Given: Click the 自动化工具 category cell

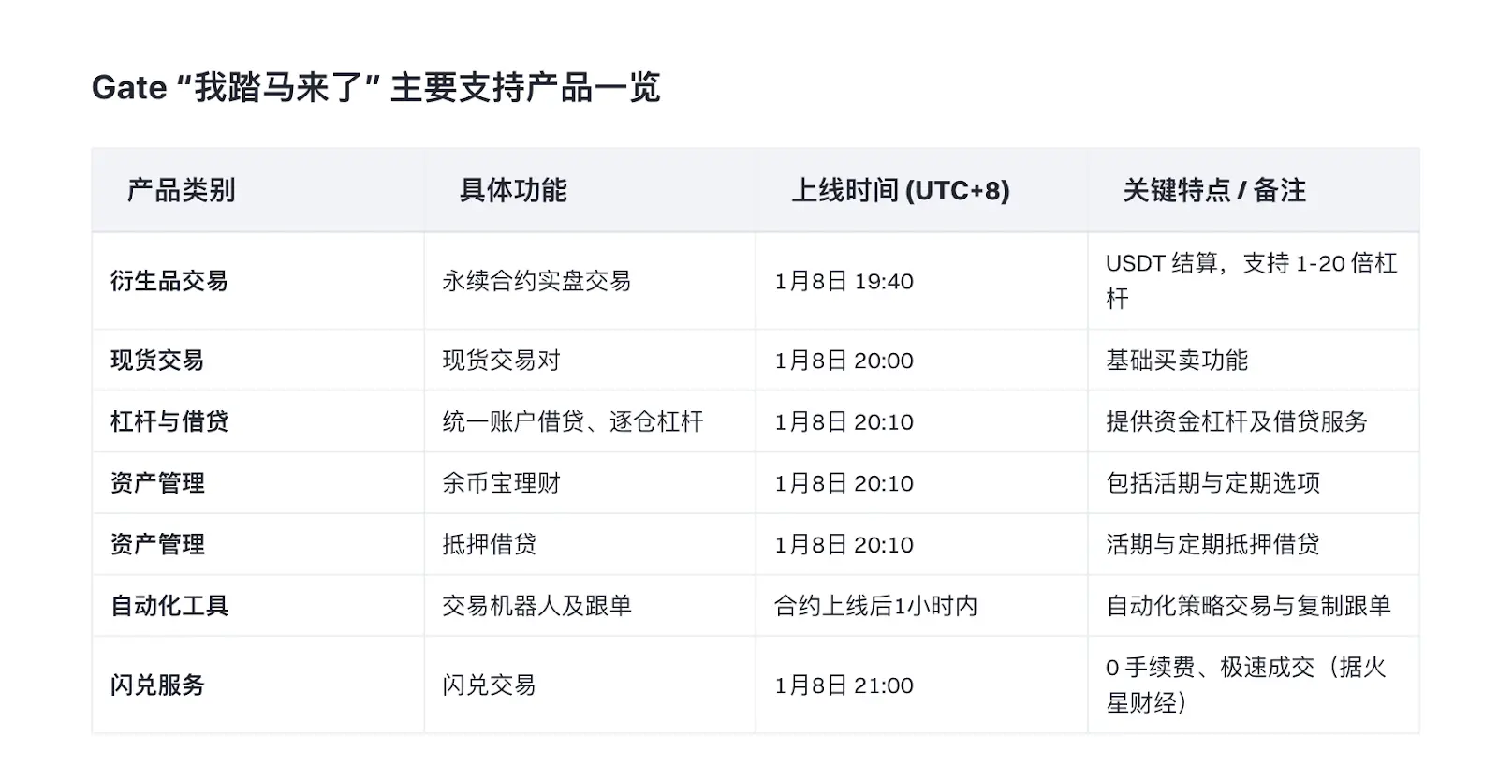Looking at the screenshot, I should (169, 606).
